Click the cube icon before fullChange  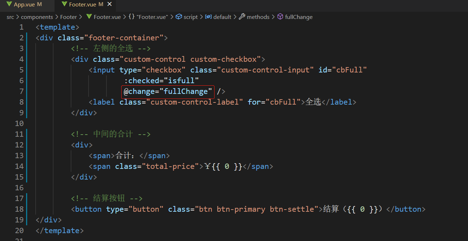point(280,16)
